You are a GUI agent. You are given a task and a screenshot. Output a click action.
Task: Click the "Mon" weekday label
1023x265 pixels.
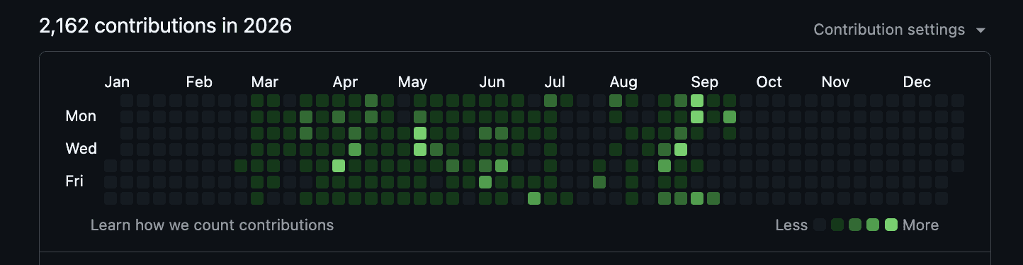[81, 116]
